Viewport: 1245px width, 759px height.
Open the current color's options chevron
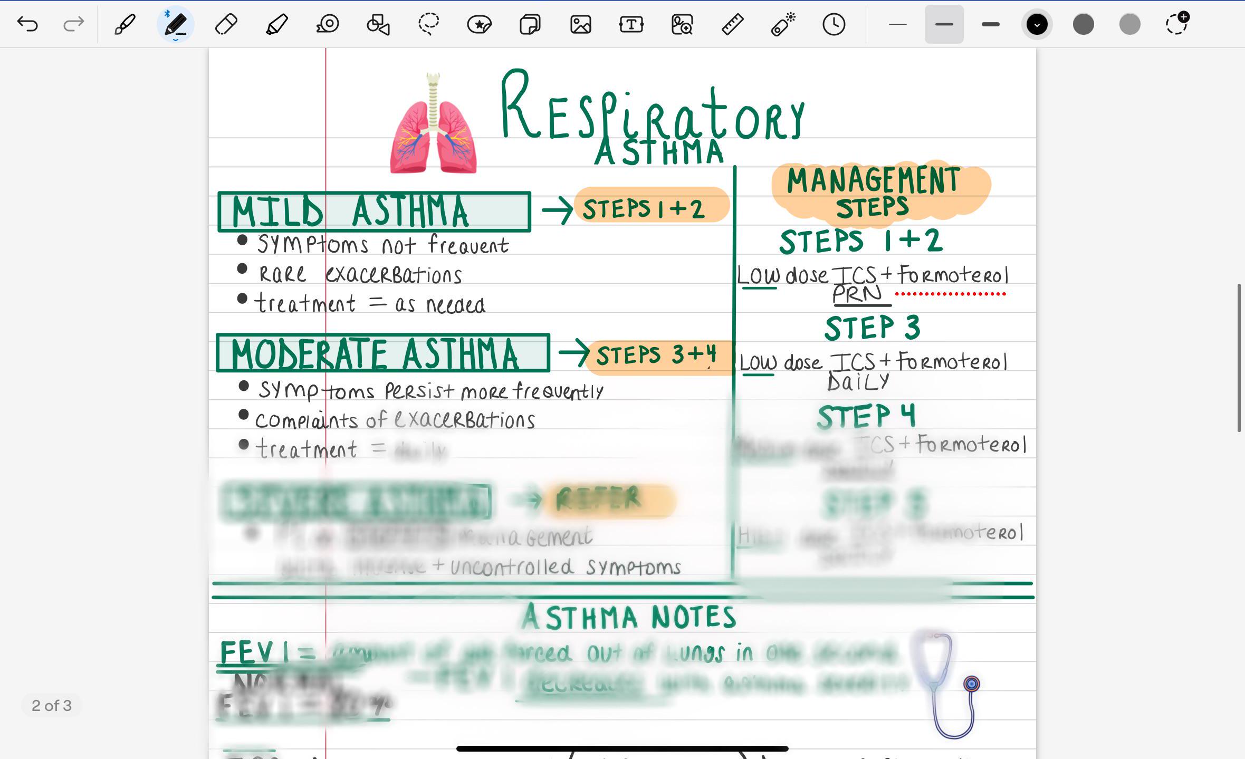(1037, 24)
